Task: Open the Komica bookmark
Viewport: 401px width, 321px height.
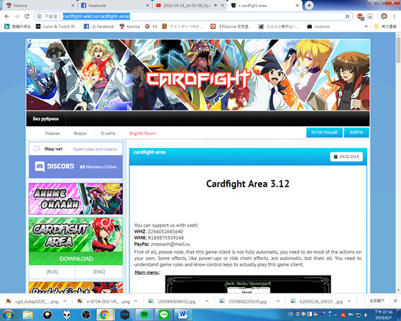Action: point(129,26)
